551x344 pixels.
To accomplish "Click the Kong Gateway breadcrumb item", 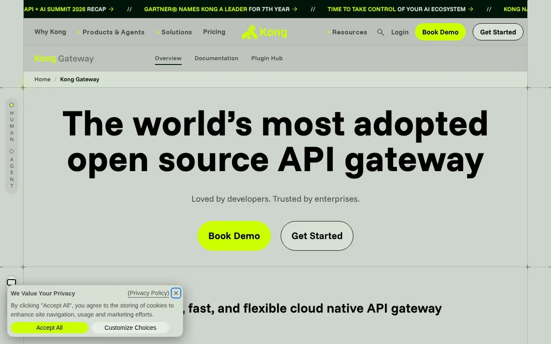I will [x=80, y=80].
